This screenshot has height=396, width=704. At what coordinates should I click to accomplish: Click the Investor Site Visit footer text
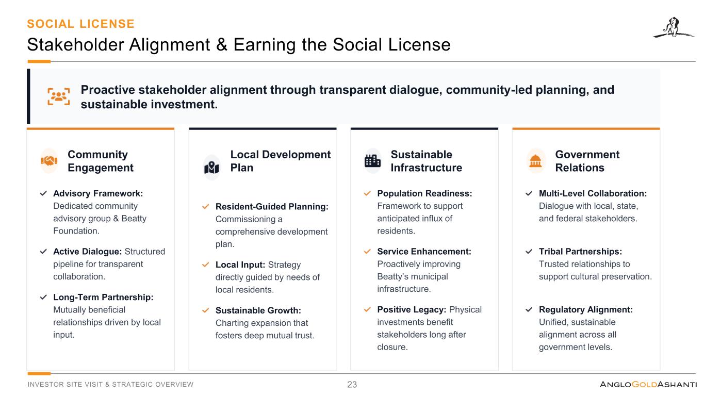click(110, 385)
